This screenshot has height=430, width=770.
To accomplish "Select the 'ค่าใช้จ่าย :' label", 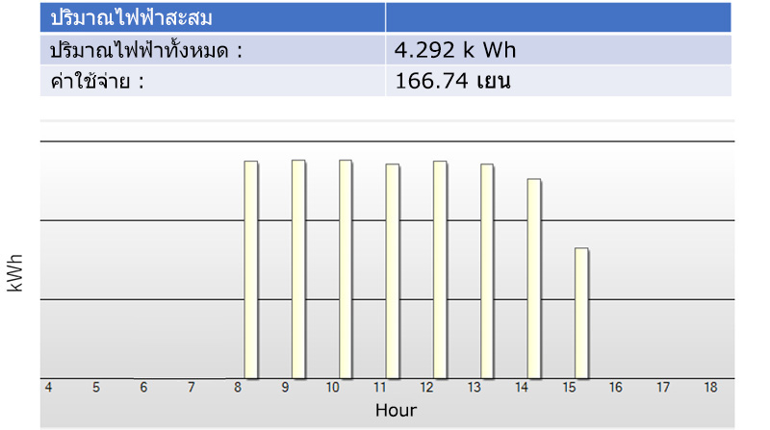I will click(97, 81).
